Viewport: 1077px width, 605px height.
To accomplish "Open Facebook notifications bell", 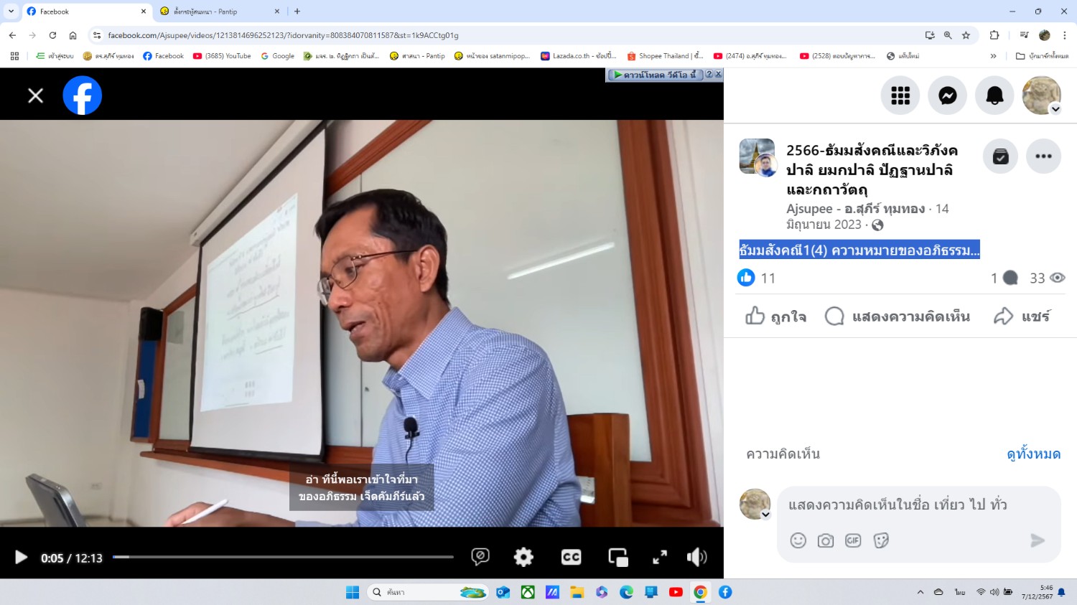I will point(994,95).
